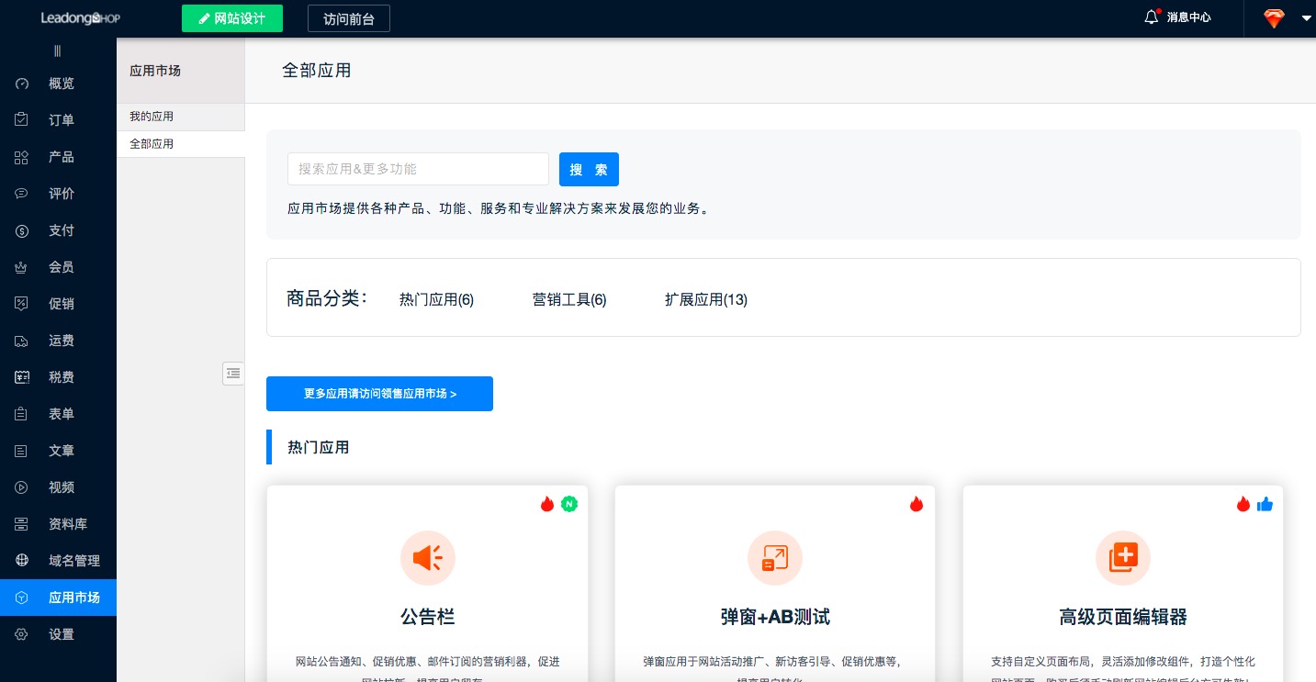Click the 高级页面编辑器 app icon
1316x682 pixels.
1123,557
